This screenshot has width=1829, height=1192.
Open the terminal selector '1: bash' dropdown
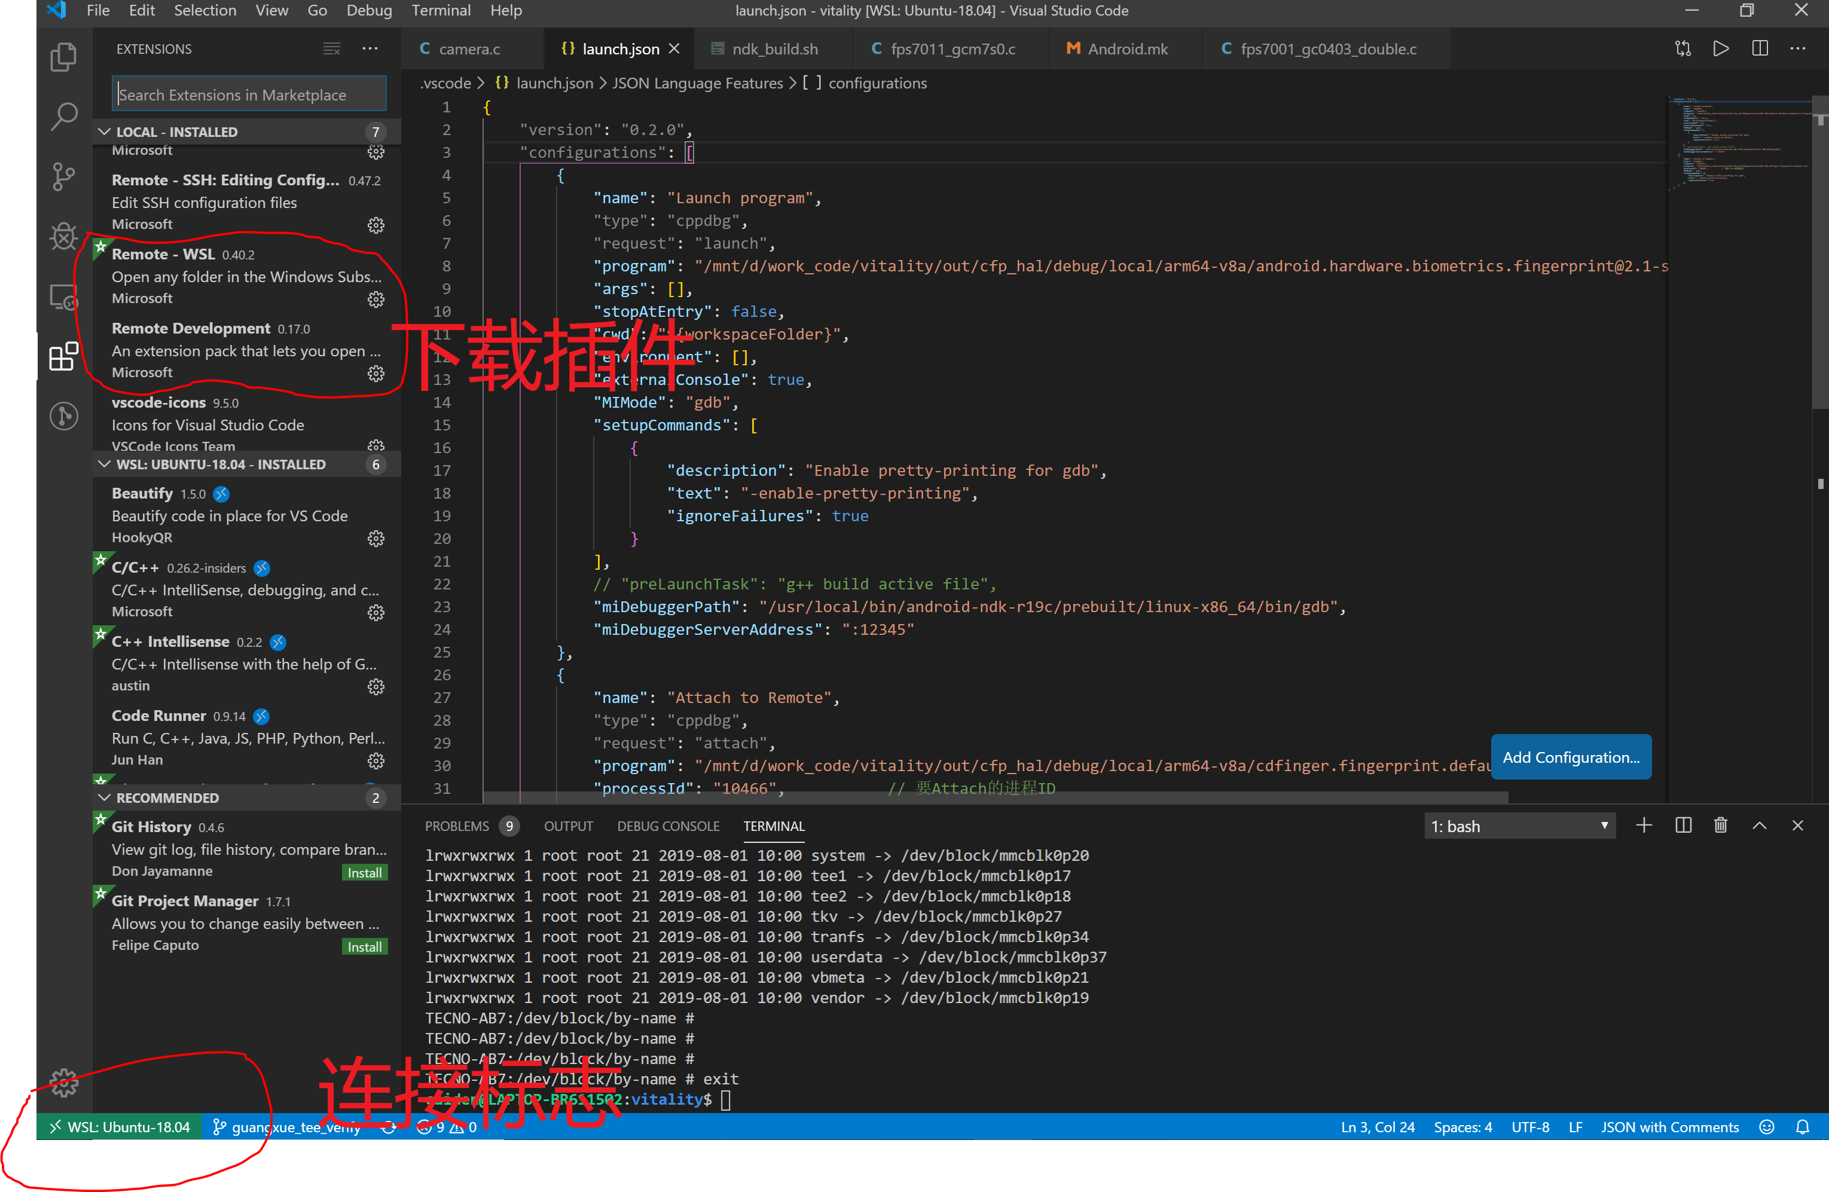(x=1519, y=826)
